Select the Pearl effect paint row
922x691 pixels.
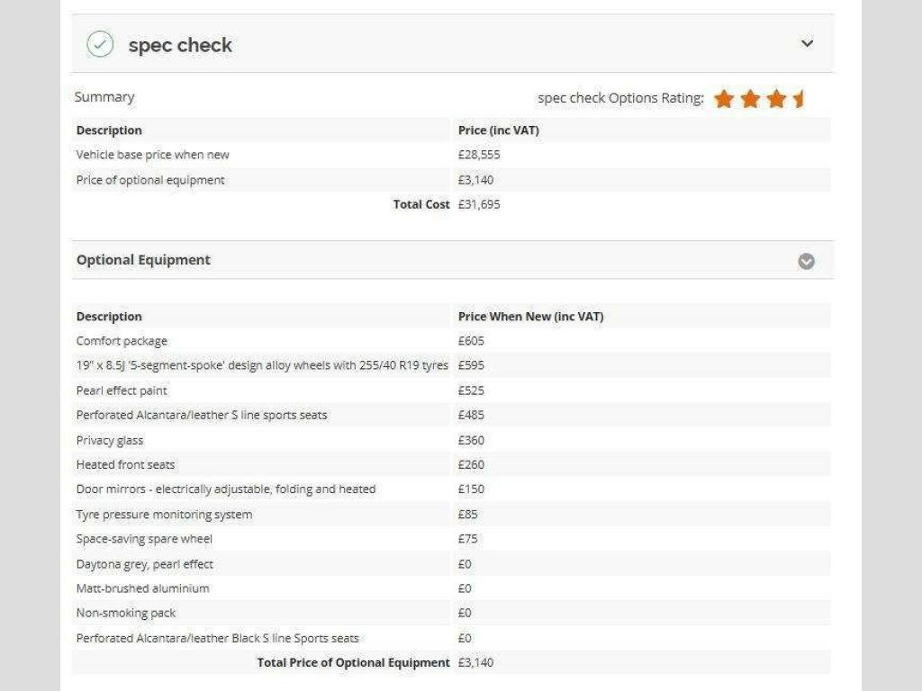tap(451, 390)
